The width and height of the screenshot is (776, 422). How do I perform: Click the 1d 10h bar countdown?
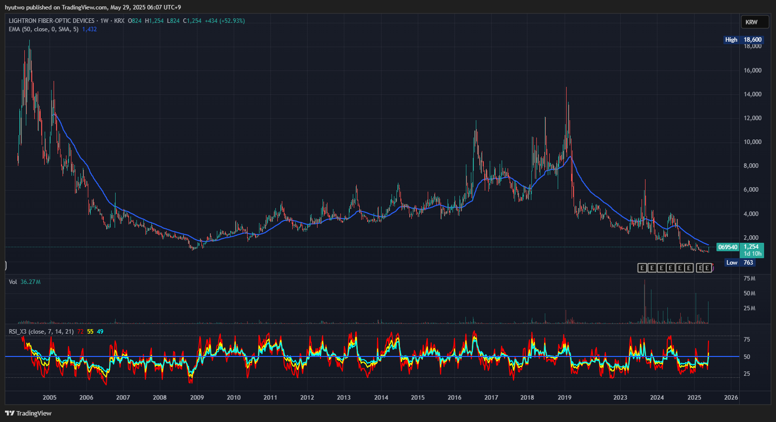point(753,254)
